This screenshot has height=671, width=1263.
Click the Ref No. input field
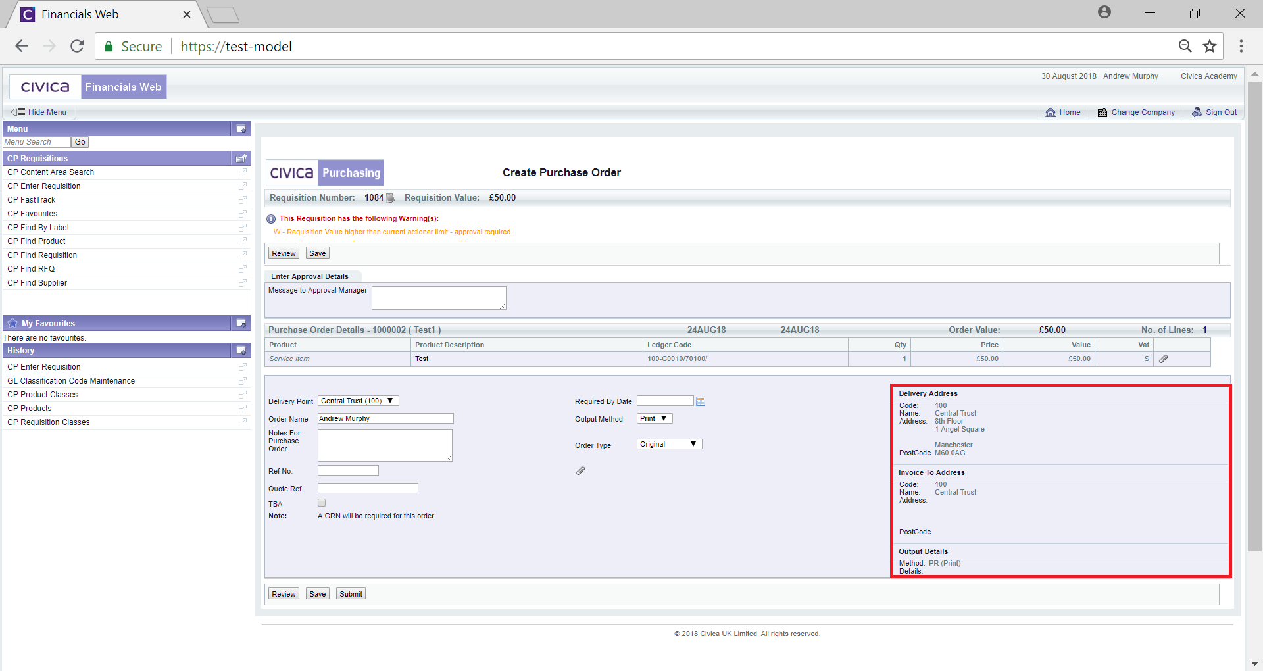click(x=348, y=470)
